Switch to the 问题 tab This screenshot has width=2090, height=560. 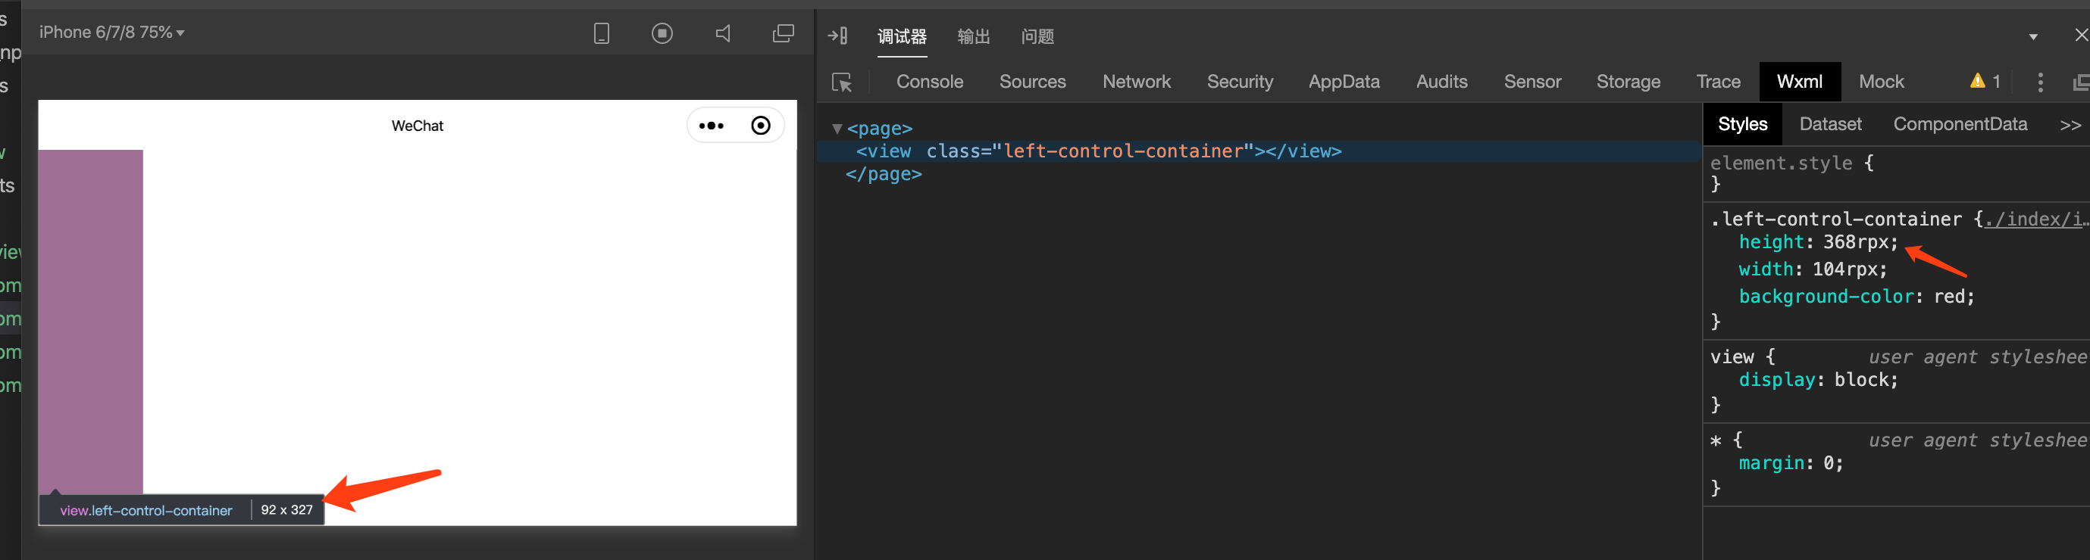point(1037,36)
